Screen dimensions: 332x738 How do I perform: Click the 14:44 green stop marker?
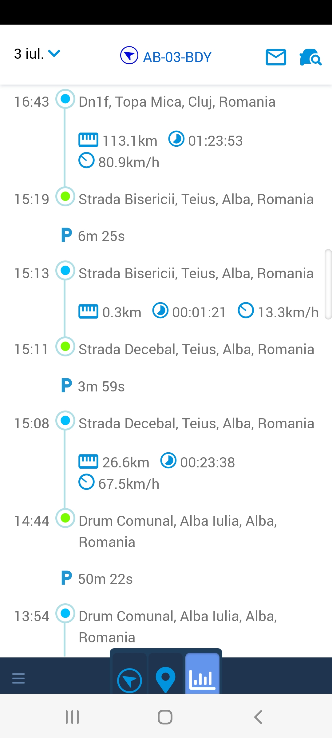[65, 518]
